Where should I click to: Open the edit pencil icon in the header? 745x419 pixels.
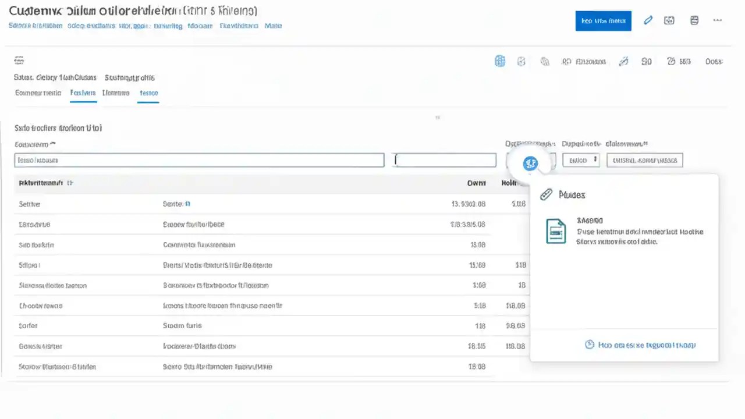click(648, 20)
